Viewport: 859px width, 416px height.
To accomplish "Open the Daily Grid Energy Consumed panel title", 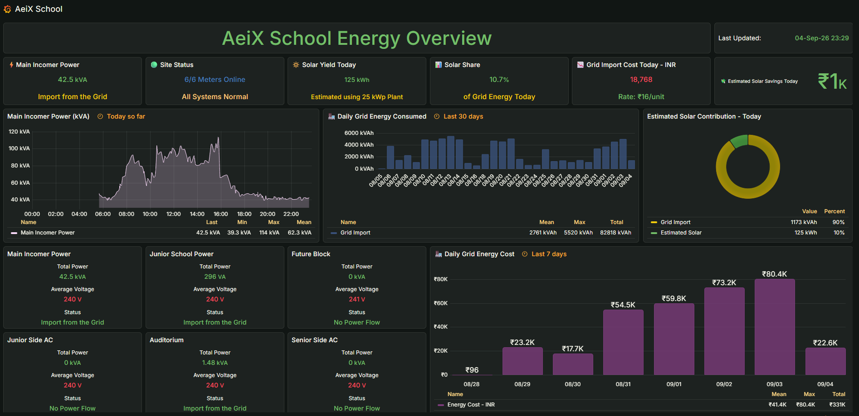I will point(382,116).
